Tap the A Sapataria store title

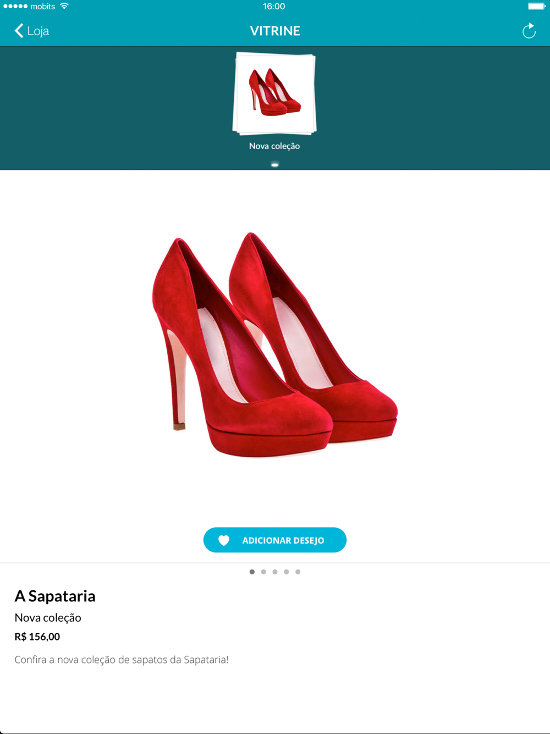(55, 596)
